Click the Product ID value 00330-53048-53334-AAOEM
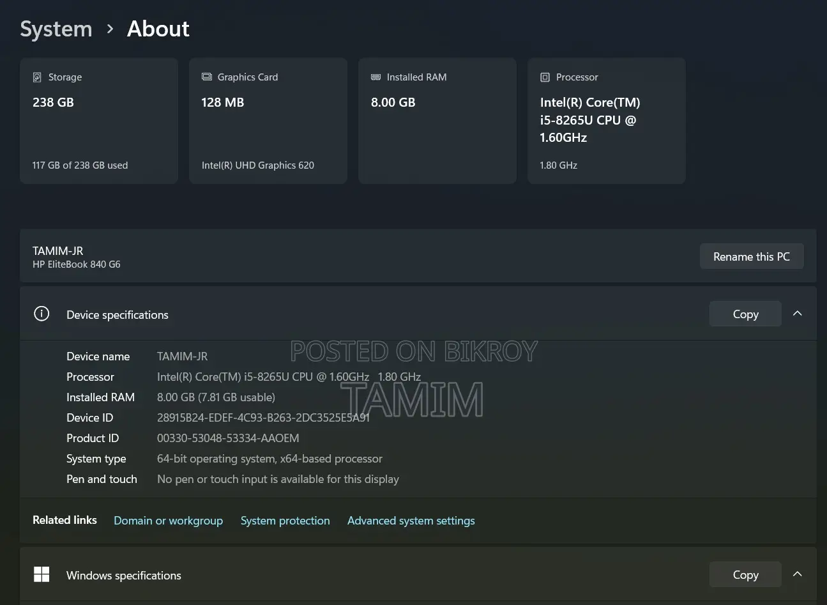This screenshot has height=605, width=827. pos(228,438)
